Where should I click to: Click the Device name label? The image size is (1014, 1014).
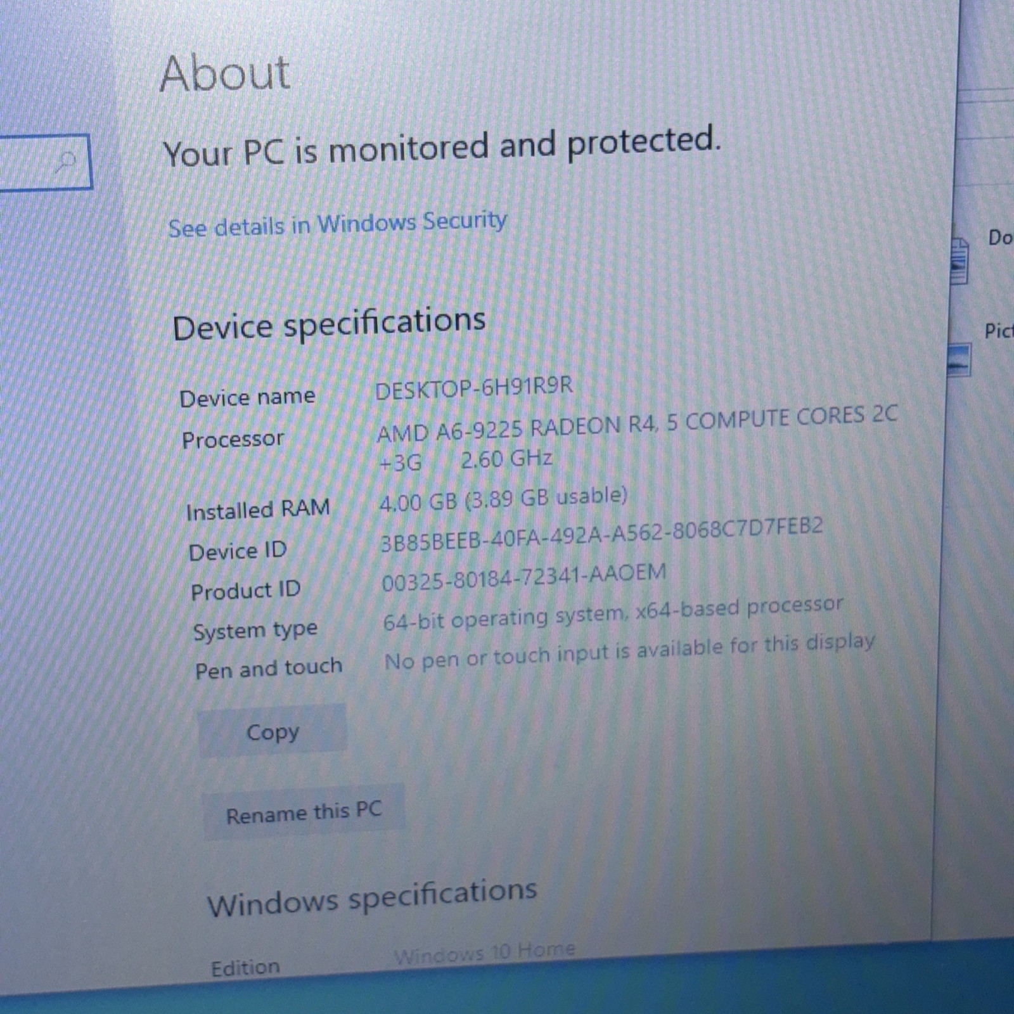click(x=247, y=397)
